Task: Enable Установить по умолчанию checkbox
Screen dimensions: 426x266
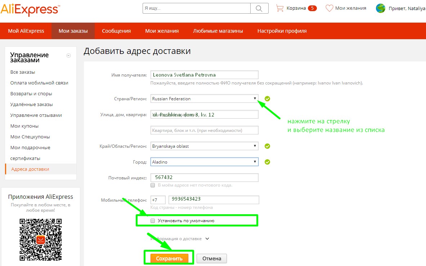Action: 153,221
